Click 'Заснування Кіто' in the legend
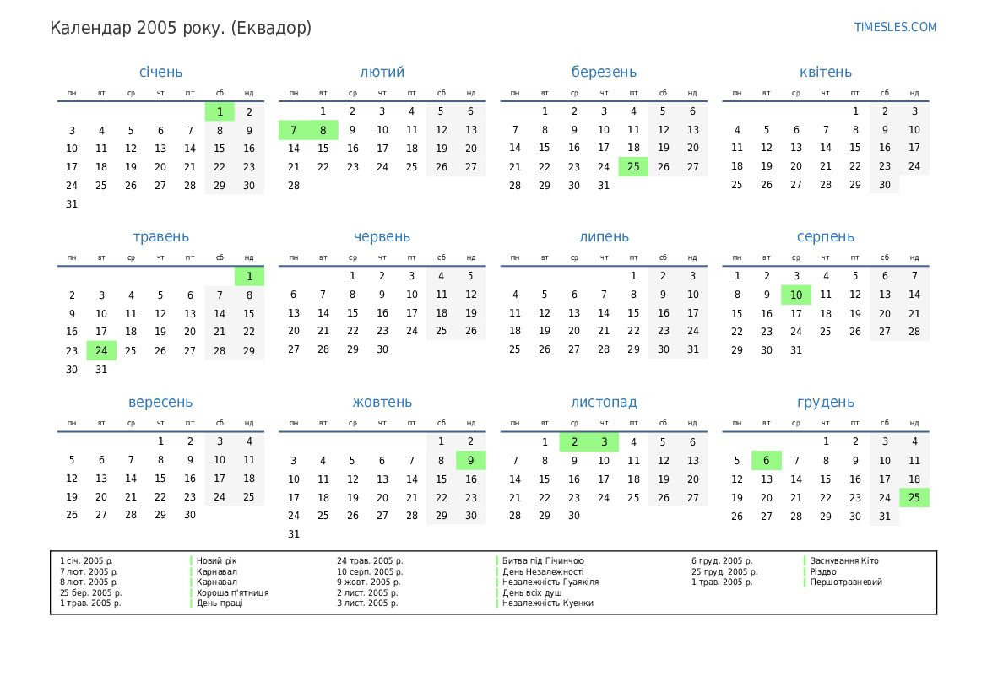Image resolution: width=987 pixels, height=698 pixels. pyautogui.click(x=844, y=560)
